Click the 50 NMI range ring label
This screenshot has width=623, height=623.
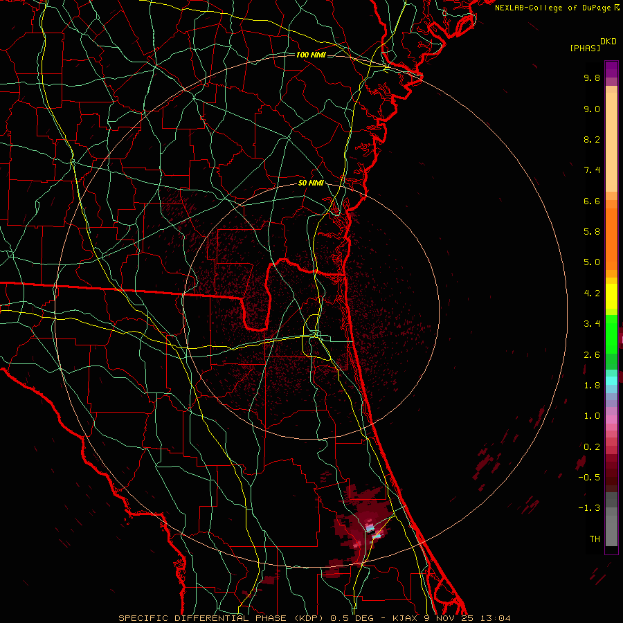coord(311,183)
